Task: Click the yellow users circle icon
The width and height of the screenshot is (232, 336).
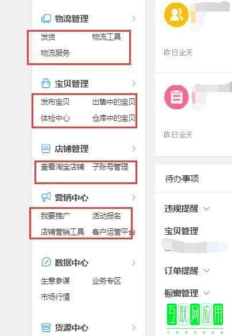Action: [x=176, y=14]
